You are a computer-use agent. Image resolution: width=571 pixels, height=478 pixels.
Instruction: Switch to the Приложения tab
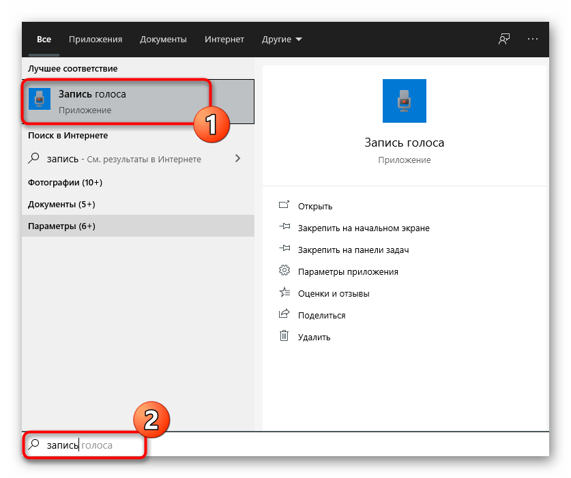click(x=96, y=40)
